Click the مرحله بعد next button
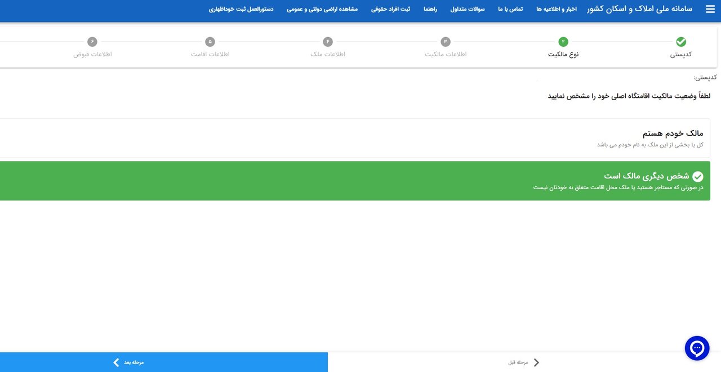This screenshot has width=721, height=372. pos(130,362)
